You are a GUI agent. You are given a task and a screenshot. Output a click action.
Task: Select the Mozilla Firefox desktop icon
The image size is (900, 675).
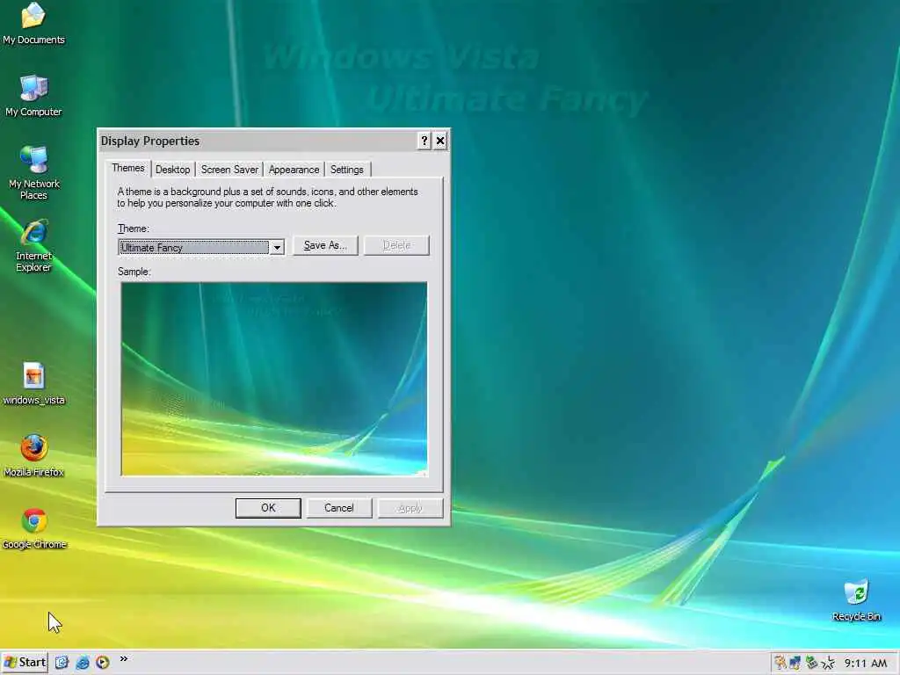click(33, 456)
